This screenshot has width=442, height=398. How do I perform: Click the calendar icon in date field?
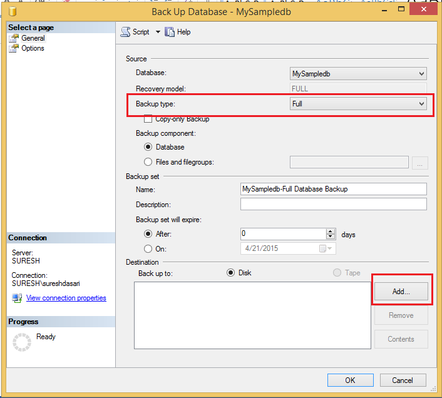point(322,248)
